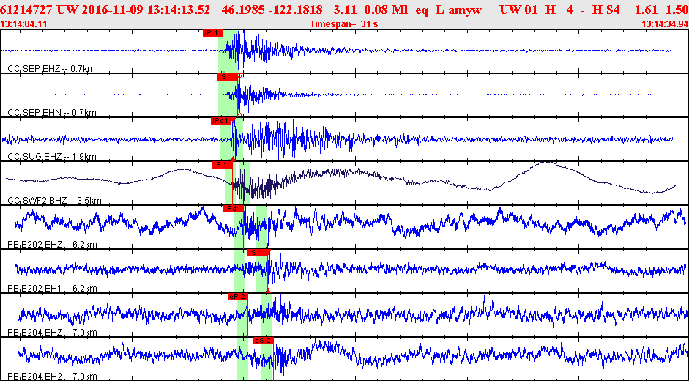Screen dimensions: 689x381
Task: Click the eP 2 pick flag on PB B204 EHZ
Action: (x=238, y=297)
